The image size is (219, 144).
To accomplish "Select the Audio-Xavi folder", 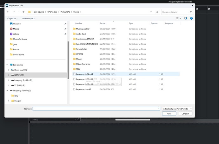I will click(79, 34).
